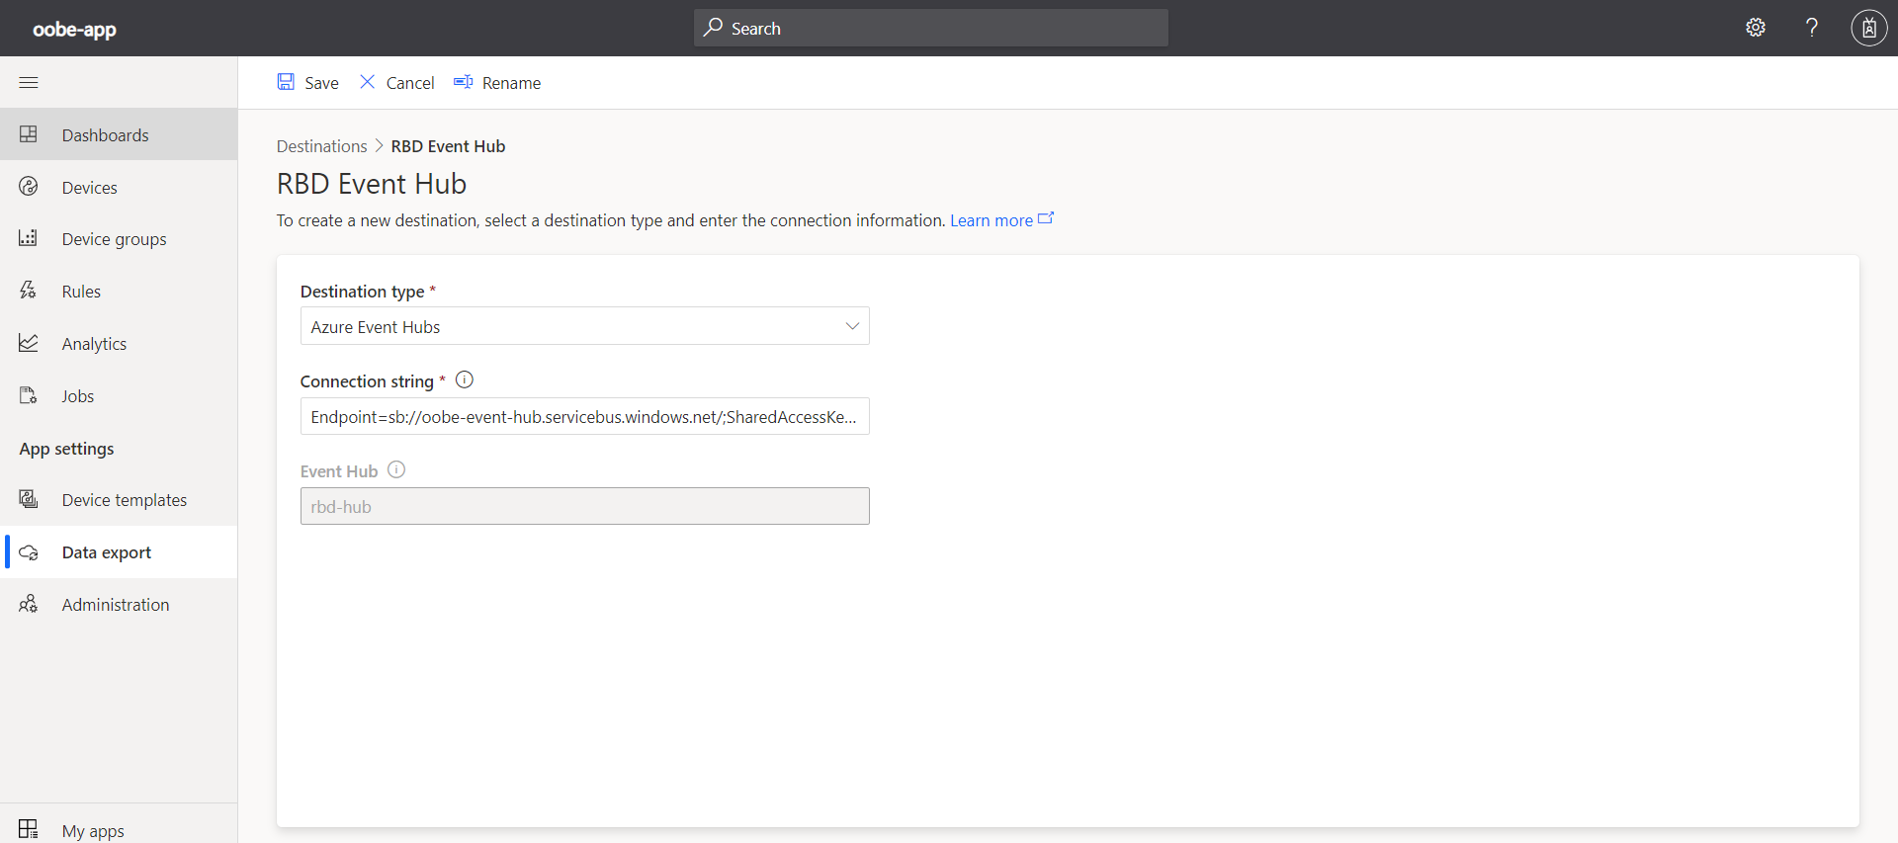Click the help question mark icon
The image size is (1898, 843).
[1811, 28]
